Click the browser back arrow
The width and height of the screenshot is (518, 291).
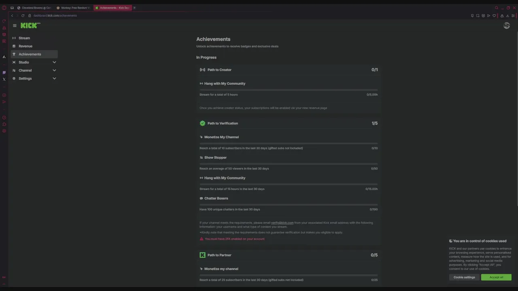pos(12,16)
